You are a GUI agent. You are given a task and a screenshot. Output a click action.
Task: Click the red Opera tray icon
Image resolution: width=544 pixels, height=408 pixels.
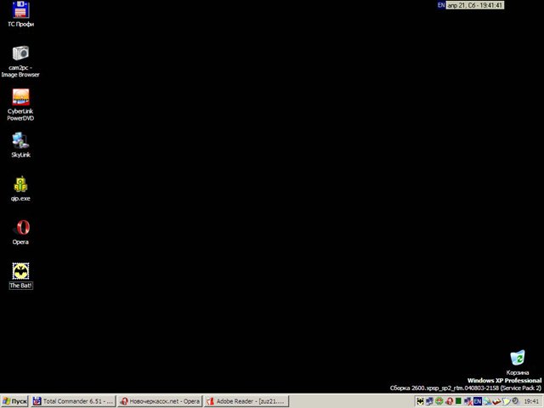coord(450,401)
